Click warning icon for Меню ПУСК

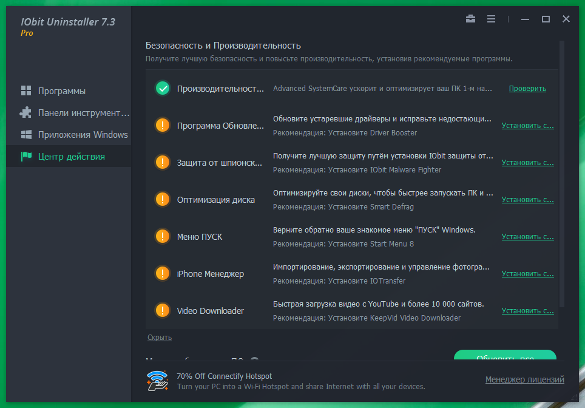pyautogui.click(x=163, y=236)
